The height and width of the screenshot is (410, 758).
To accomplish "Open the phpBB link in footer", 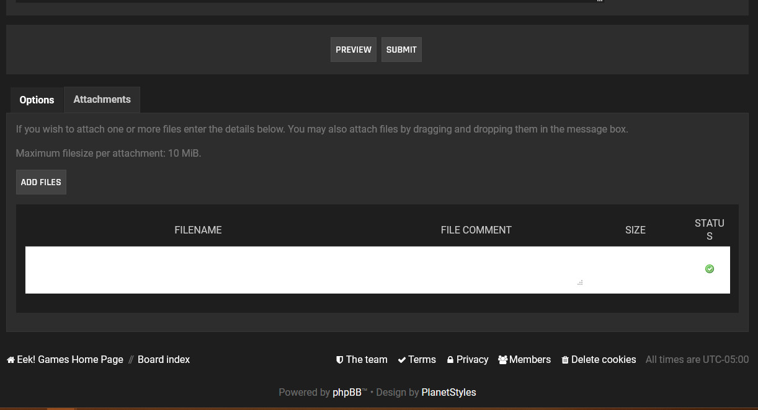I will point(347,392).
